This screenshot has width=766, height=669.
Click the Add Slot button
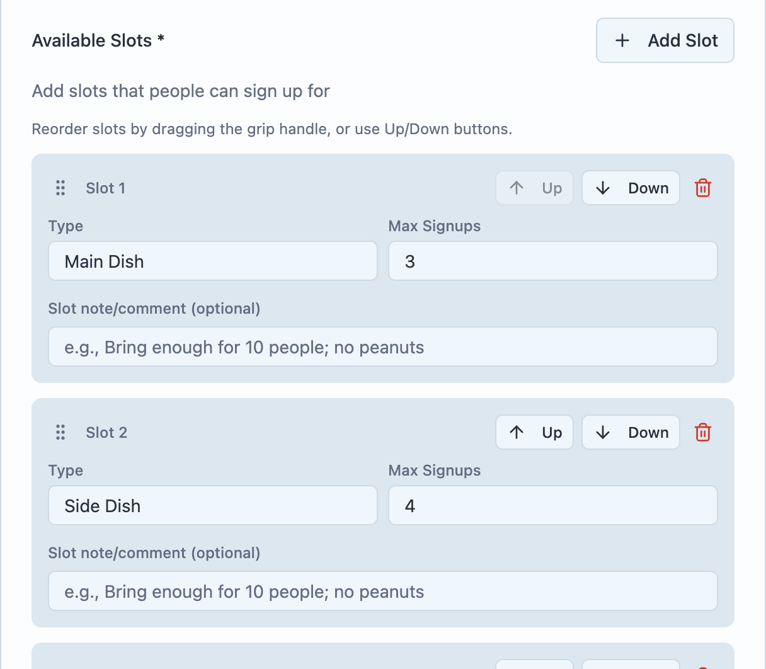(665, 40)
